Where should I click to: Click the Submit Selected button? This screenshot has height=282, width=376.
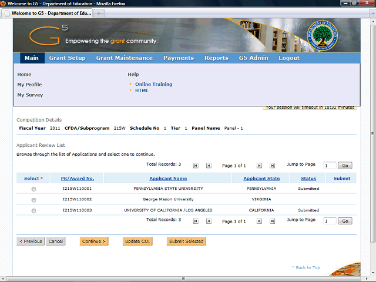(x=186, y=241)
